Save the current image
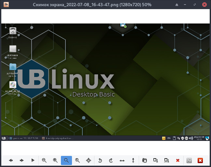This screenshot has width=211, height=167. coord(156,160)
